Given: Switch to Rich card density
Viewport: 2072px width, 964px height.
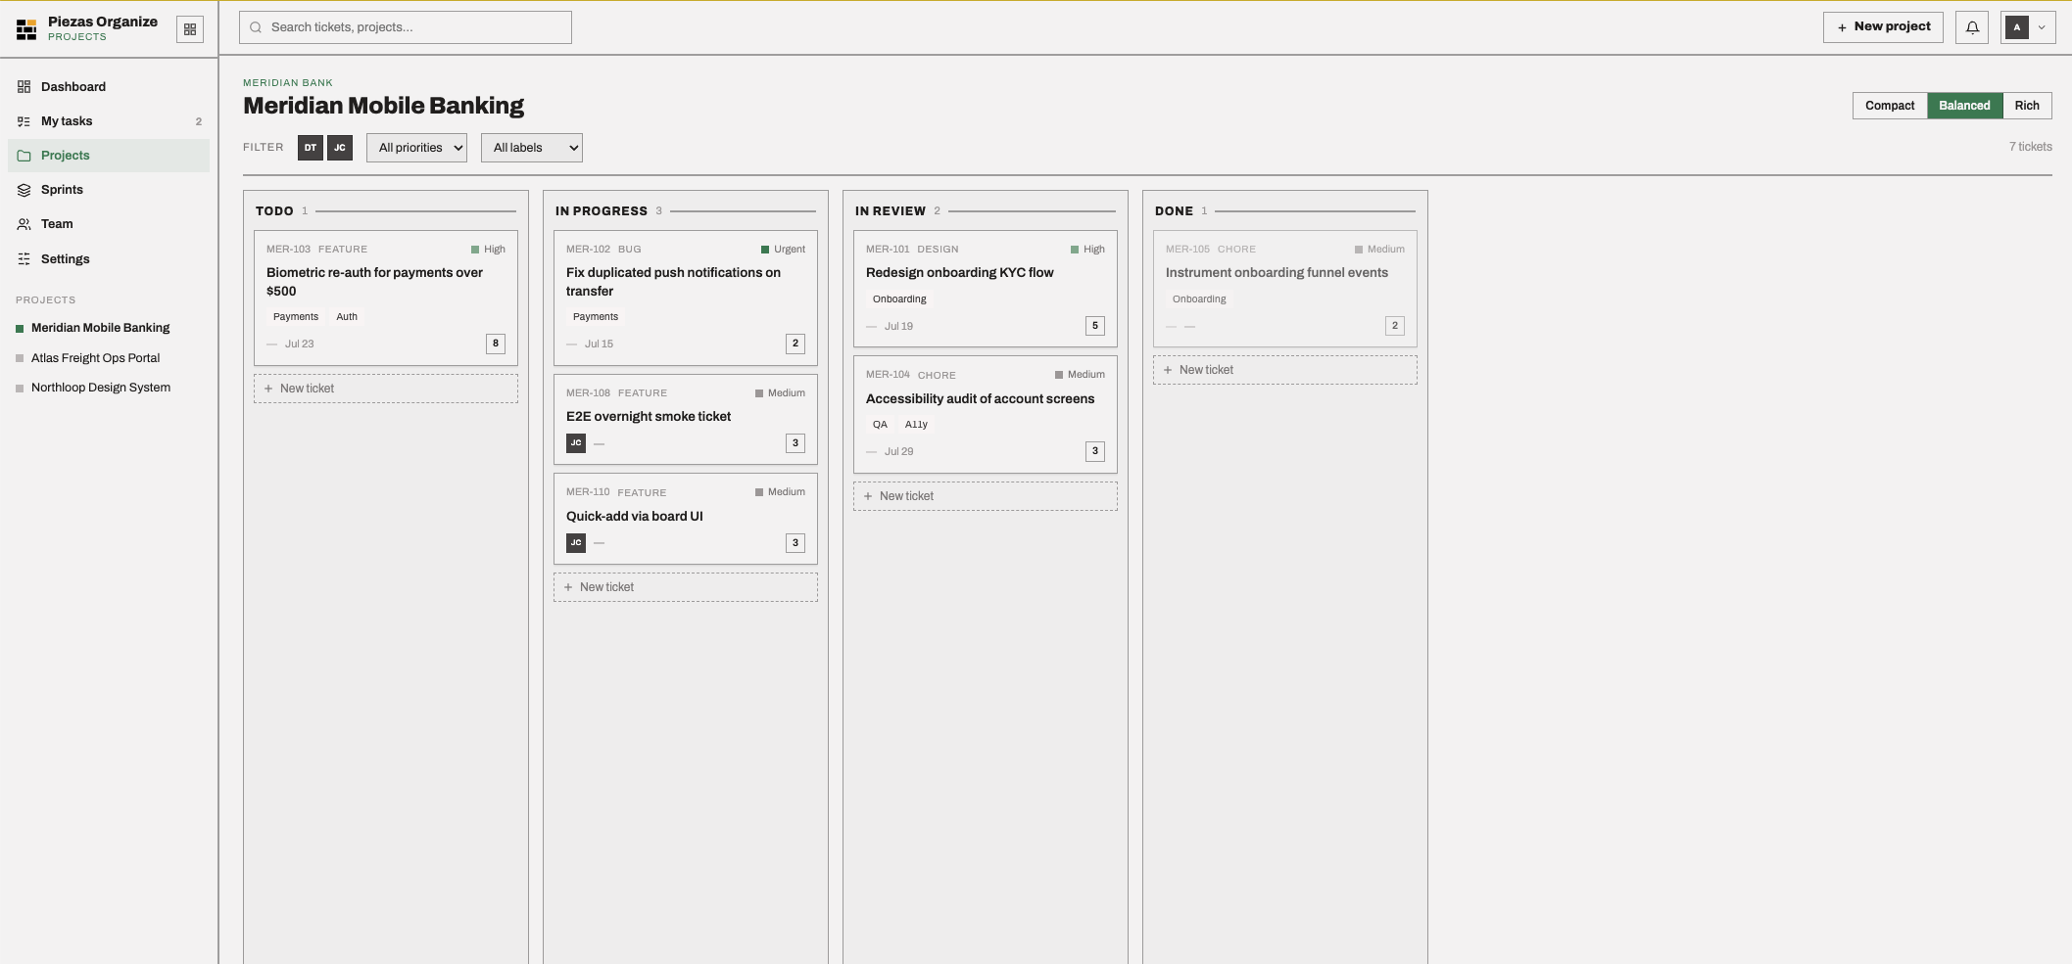Looking at the screenshot, I should coord(2027,106).
